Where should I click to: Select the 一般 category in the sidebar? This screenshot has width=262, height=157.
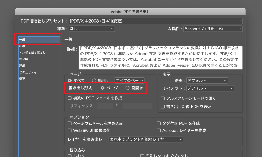point(39,40)
